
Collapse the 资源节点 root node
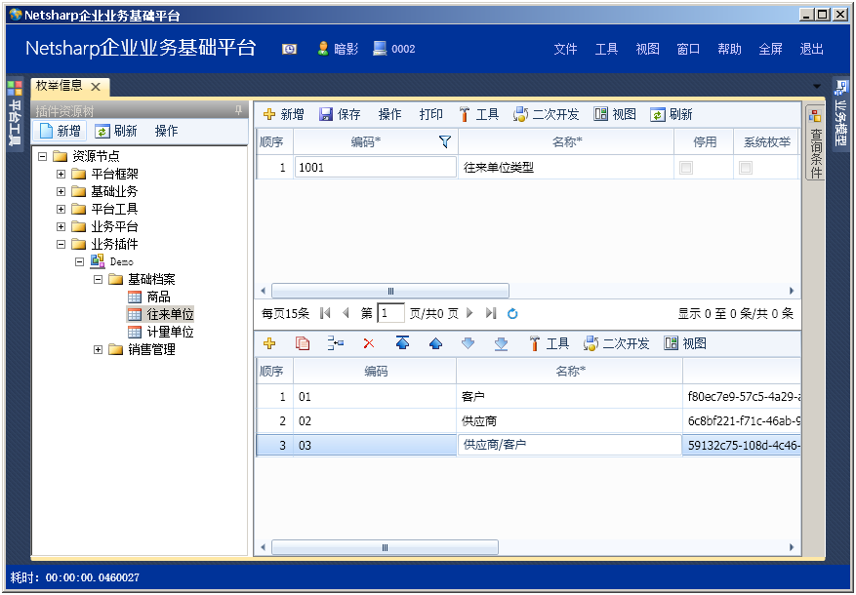[42, 156]
